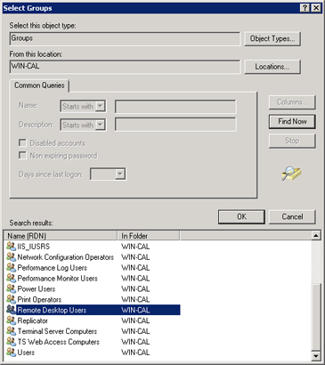This screenshot has height=365, width=325.
Task: Cancel the Select Groups dialog
Action: coord(292,217)
